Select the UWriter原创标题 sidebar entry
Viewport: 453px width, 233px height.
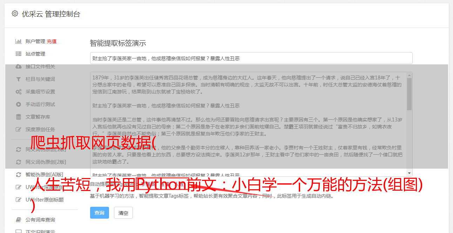click(x=45, y=200)
